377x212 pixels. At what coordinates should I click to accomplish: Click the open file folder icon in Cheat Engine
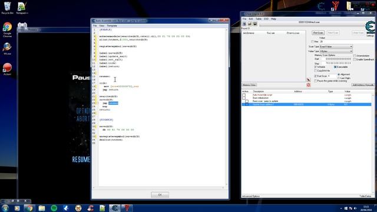tap(250, 24)
